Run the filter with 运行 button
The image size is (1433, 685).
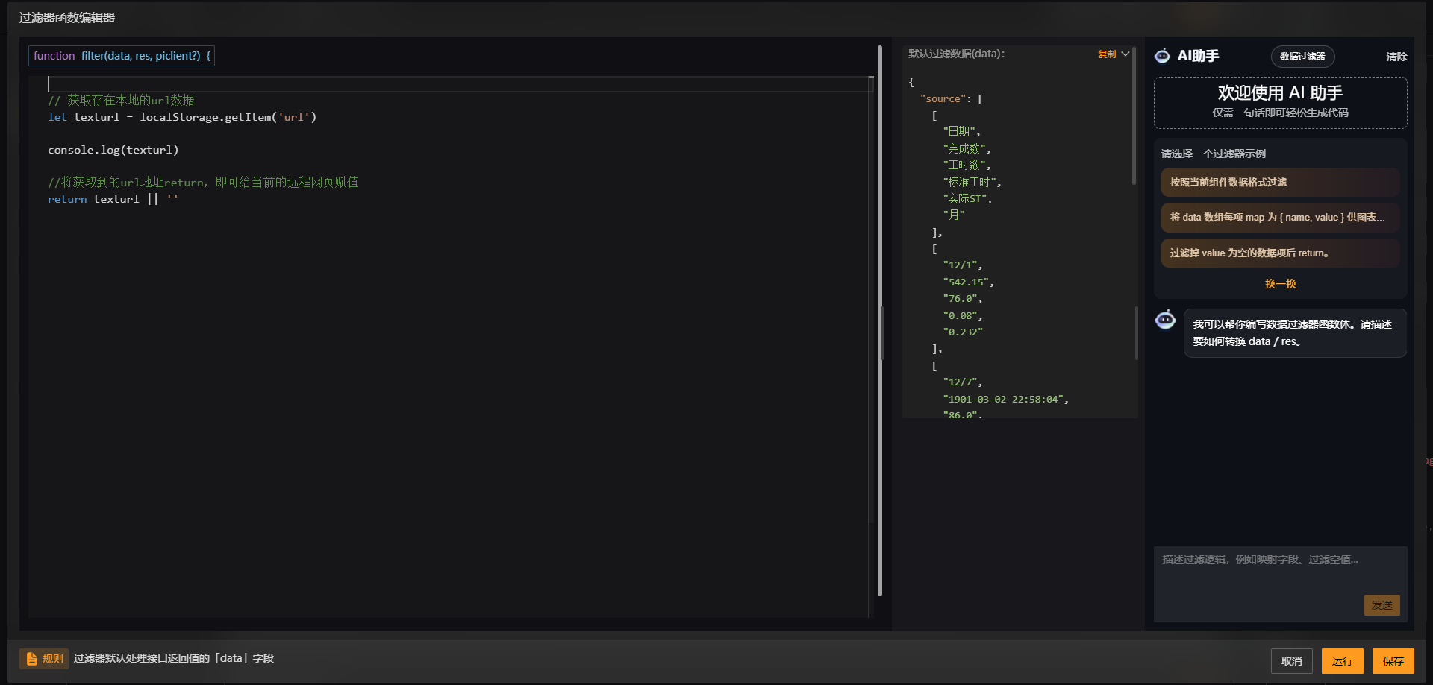tap(1342, 661)
